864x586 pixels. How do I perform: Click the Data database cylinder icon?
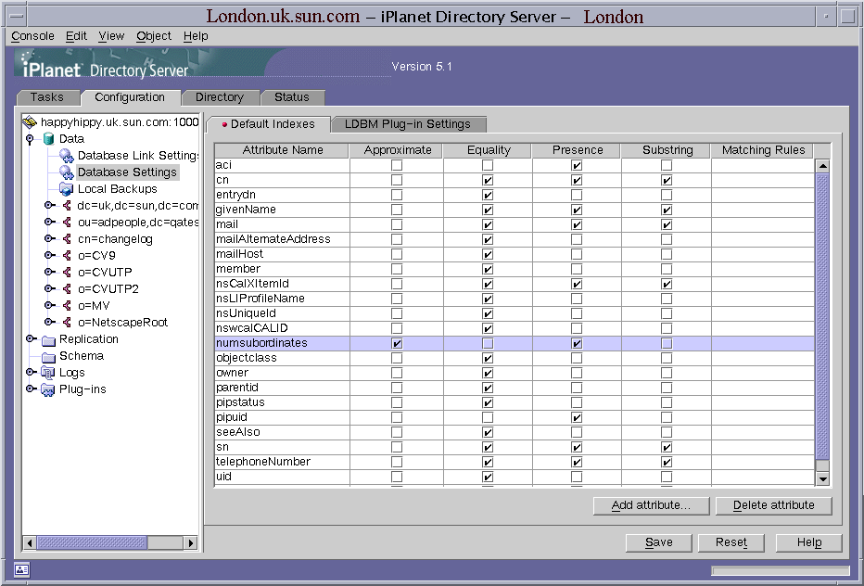point(49,139)
